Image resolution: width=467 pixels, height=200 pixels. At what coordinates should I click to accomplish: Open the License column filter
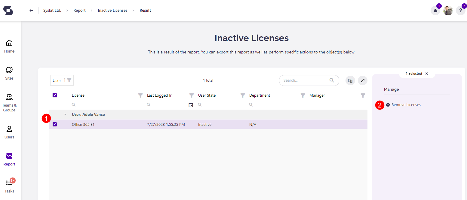click(140, 95)
